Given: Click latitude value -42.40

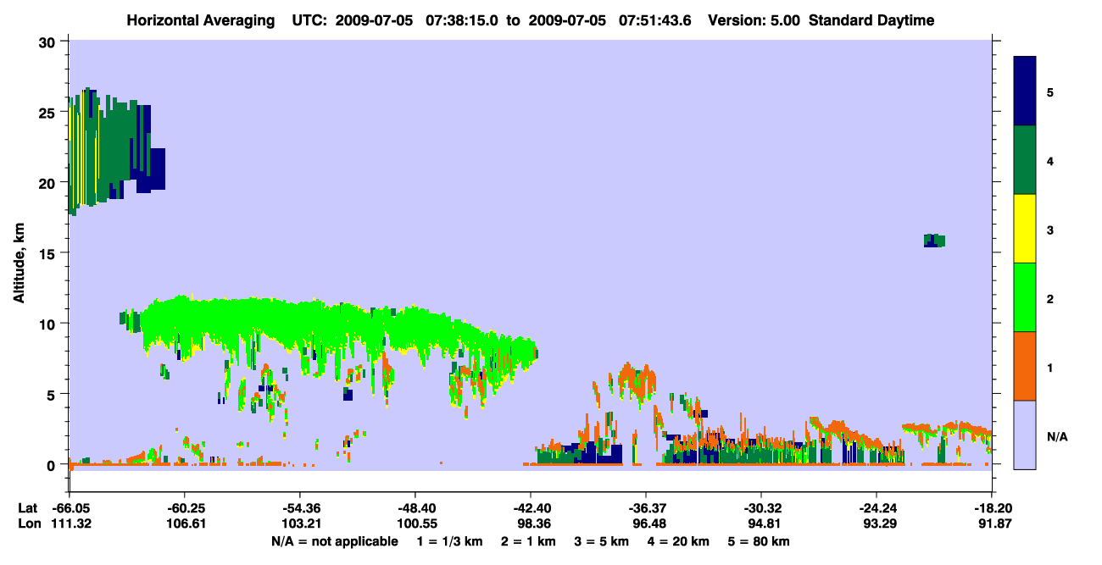Looking at the screenshot, I should pos(530,508).
